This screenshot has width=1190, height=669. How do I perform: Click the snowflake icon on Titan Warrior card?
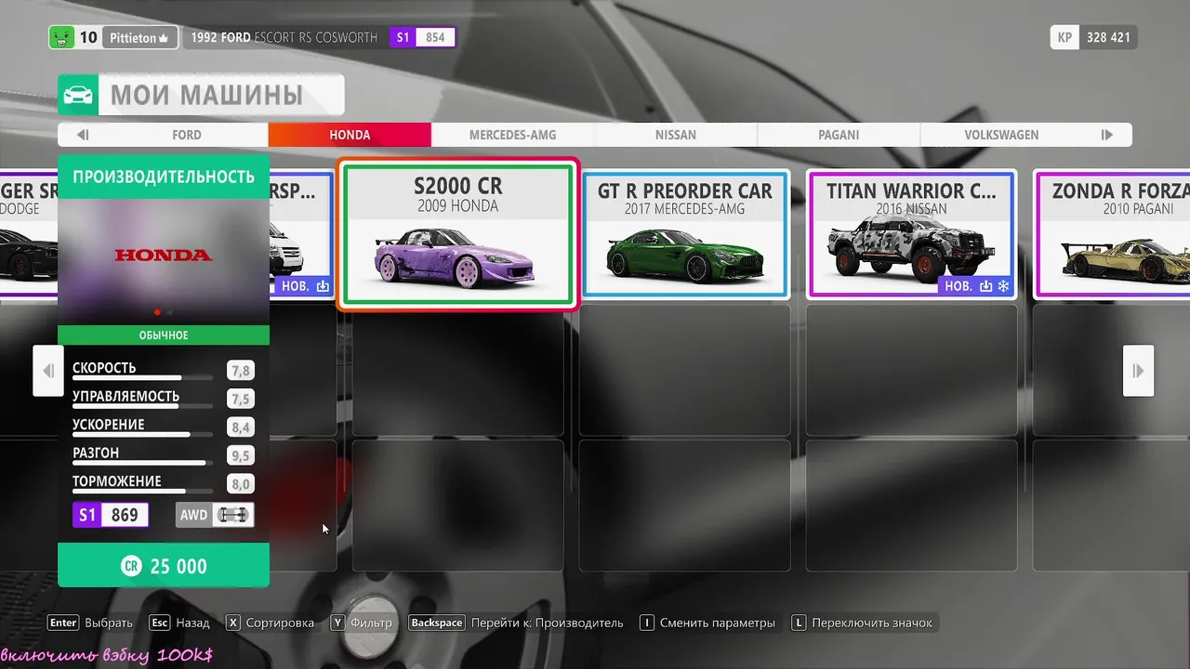[1003, 286]
